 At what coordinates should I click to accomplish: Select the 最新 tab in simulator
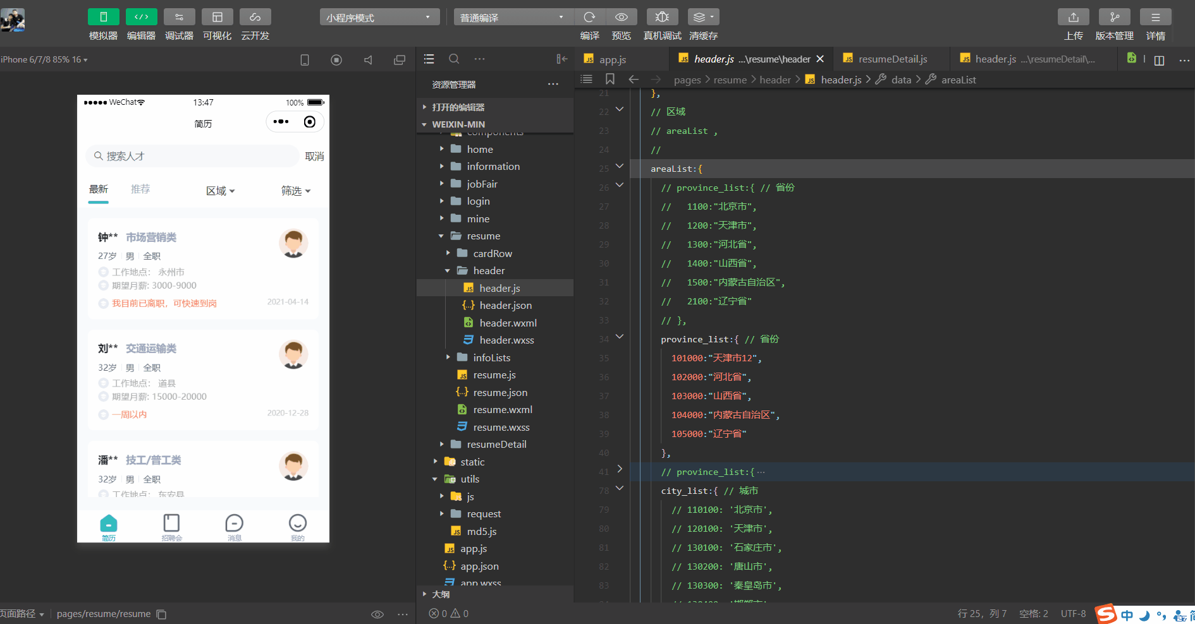pos(99,189)
